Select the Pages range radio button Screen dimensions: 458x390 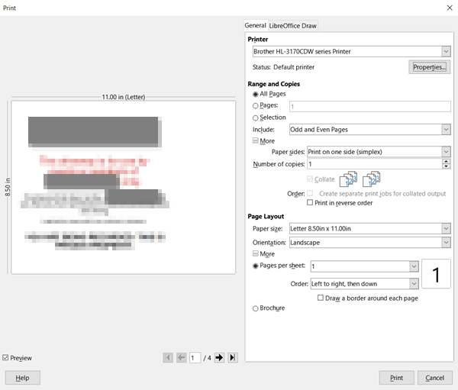(x=255, y=106)
